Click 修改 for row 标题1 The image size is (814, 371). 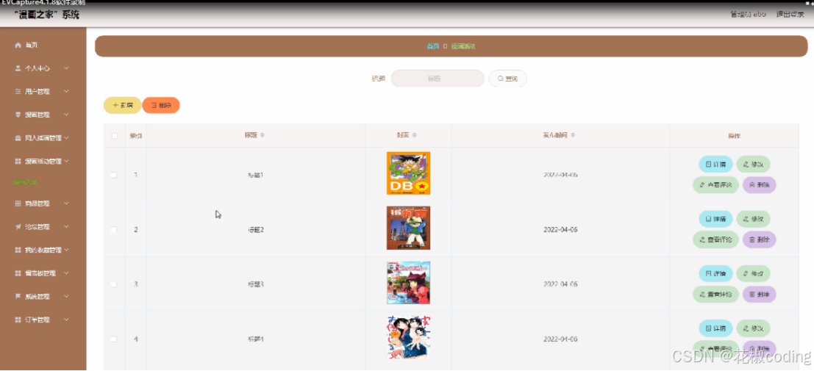pos(753,165)
